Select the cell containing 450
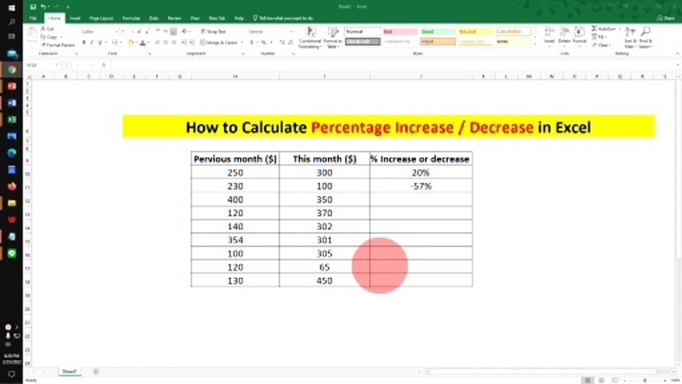Image resolution: width=682 pixels, height=384 pixels. click(324, 281)
